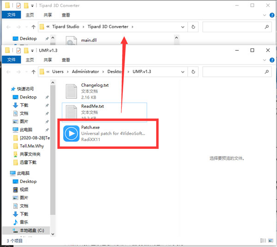The width and height of the screenshot is (277, 247).
Task: Open 视频 folder under This PC
Action: coord(24,189)
